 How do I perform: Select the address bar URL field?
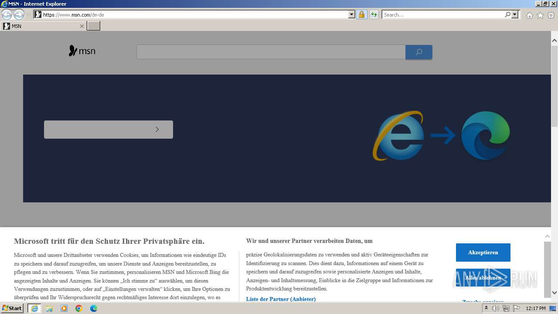click(195, 14)
